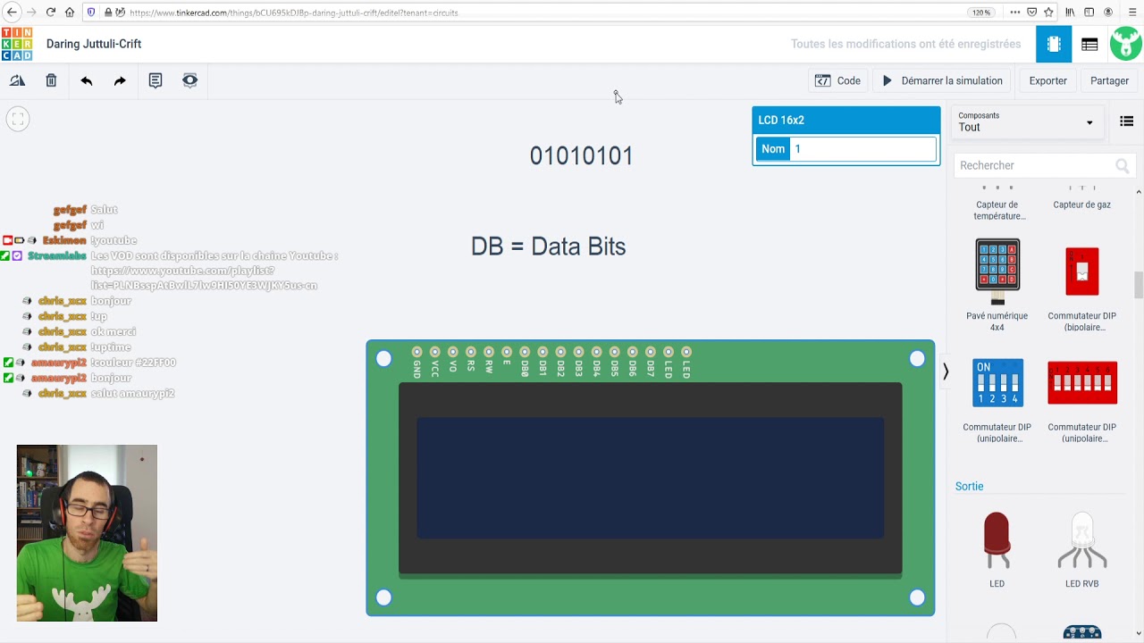Open Firefox account icon

point(1108,13)
